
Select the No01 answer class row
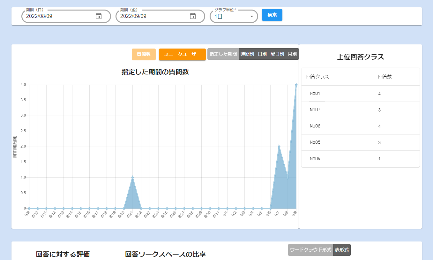(360, 94)
